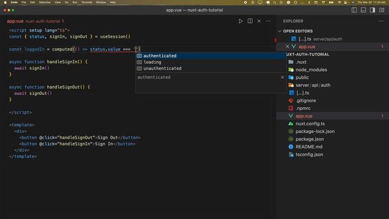
Task: Open the Wi-Fi status menu
Action: tap(339, 2)
